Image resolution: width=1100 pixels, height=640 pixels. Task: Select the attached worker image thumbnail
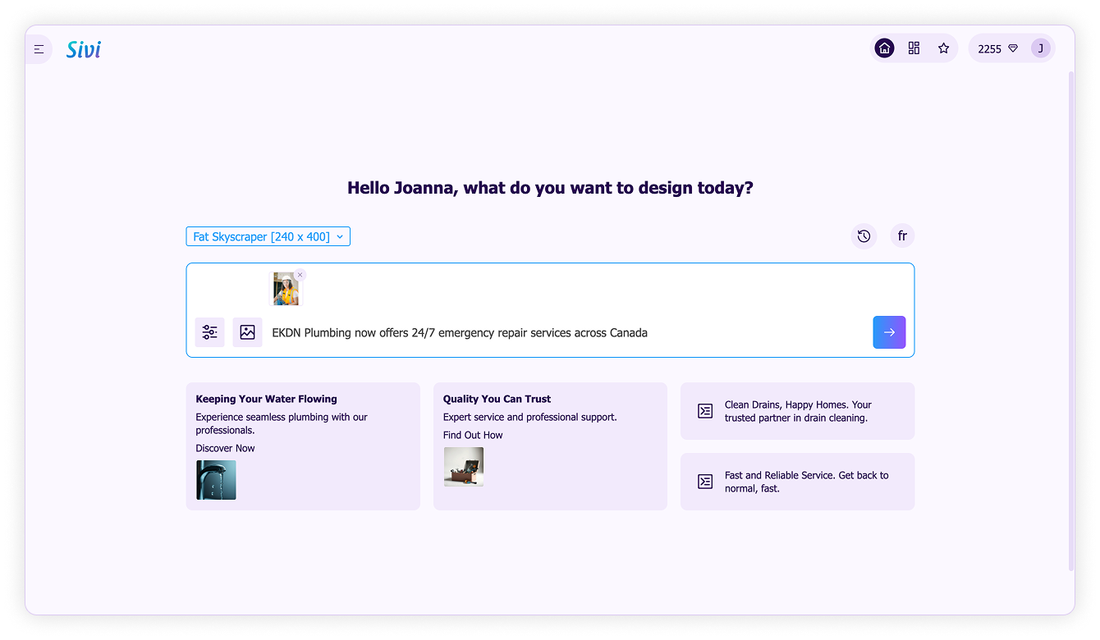tap(286, 289)
